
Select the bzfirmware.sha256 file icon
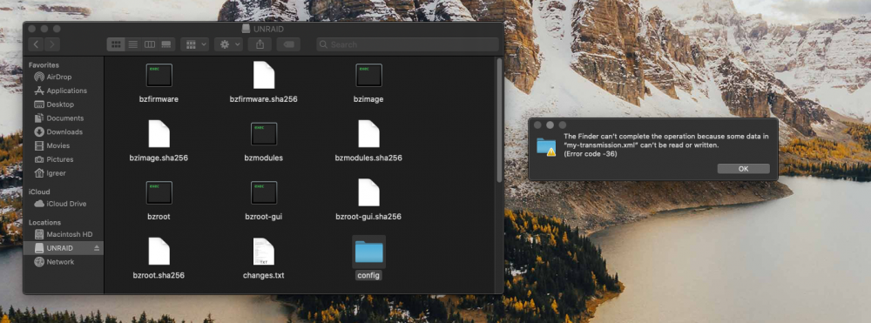(x=264, y=75)
